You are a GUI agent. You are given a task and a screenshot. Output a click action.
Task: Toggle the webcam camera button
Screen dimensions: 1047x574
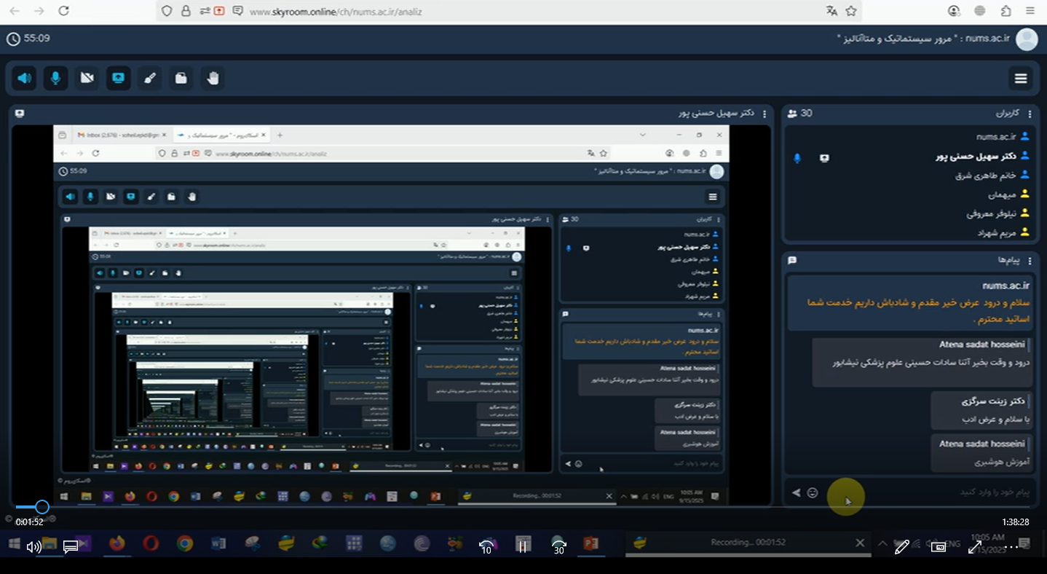(87, 78)
